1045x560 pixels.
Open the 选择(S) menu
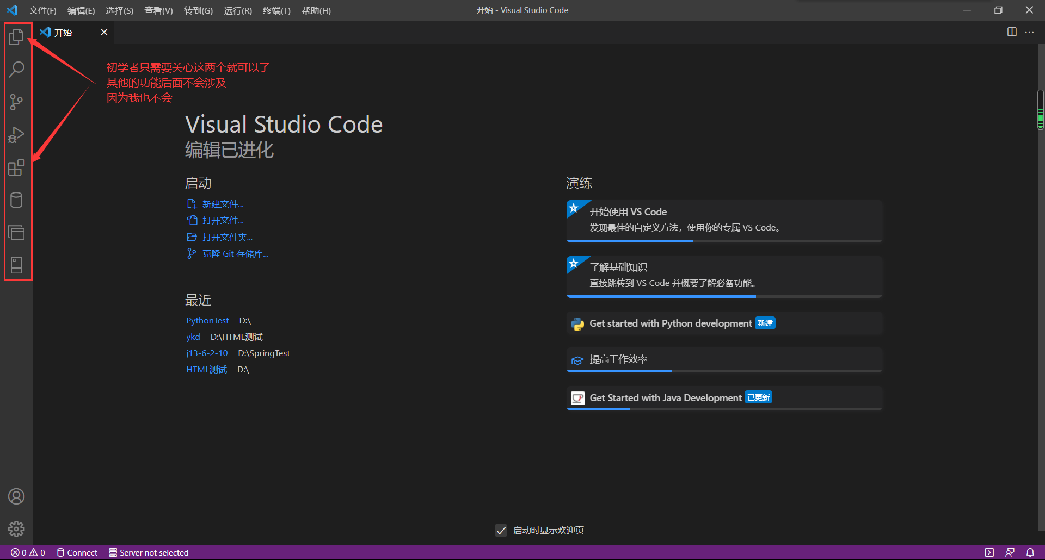[x=119, y=10]
